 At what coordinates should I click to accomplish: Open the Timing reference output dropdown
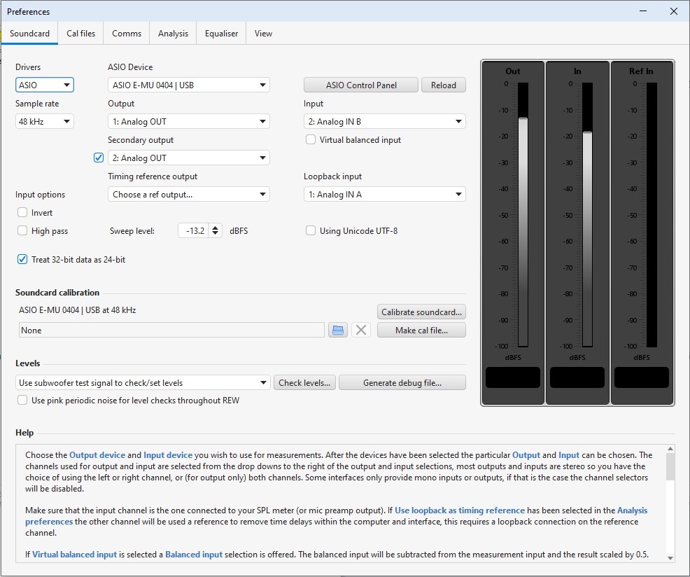coord(189,194)
